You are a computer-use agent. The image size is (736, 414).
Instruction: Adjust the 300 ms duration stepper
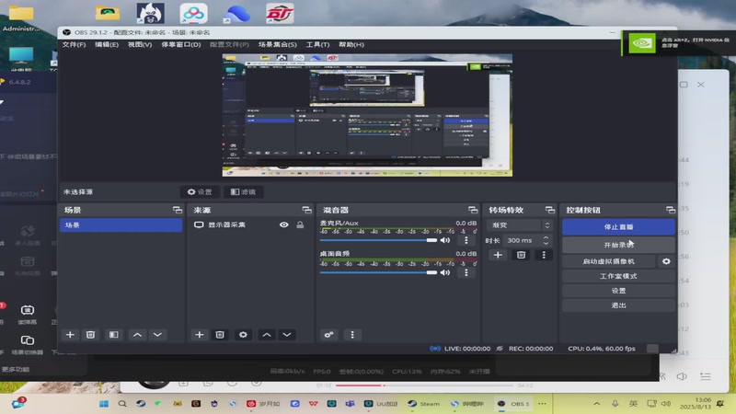tap(546, 240)
